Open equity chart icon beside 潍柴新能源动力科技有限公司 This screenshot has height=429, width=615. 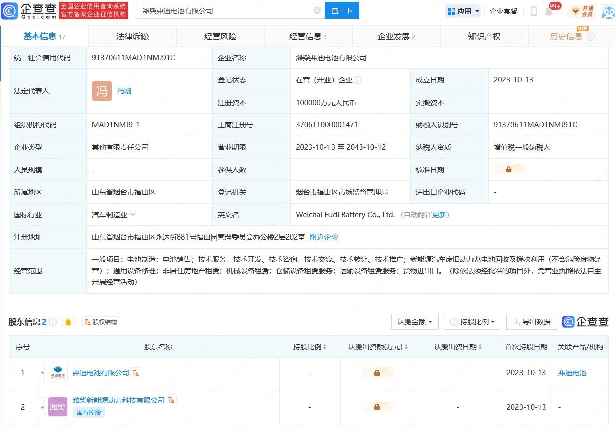tap(172, 400)
